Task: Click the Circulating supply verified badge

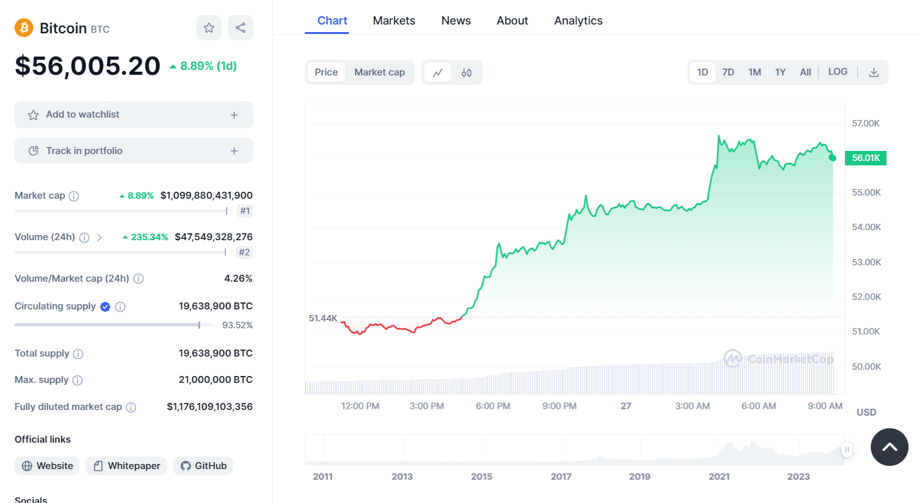Action: 105,307
